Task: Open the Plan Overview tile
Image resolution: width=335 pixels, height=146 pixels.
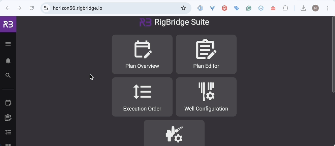Action: 142,54
